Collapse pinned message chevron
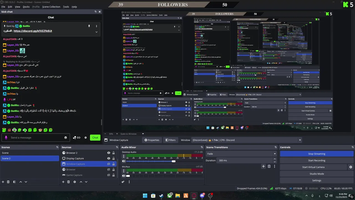Viewport: 355px width, 200px height. pos(97,32)
